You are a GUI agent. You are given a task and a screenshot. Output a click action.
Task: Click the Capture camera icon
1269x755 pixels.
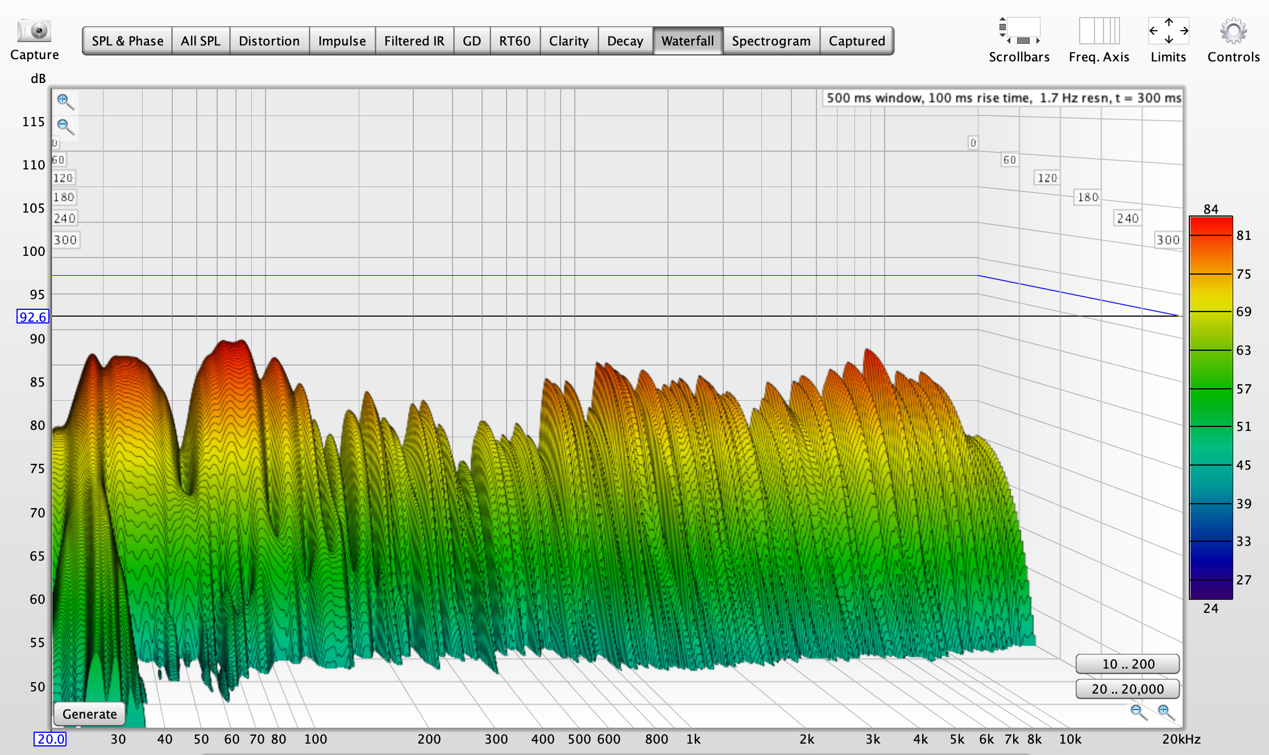pos(34,31)
